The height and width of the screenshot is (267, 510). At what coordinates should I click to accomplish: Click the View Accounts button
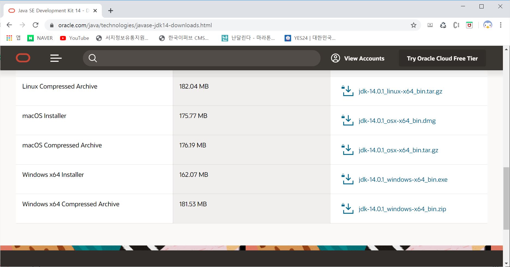coord(358,58)
